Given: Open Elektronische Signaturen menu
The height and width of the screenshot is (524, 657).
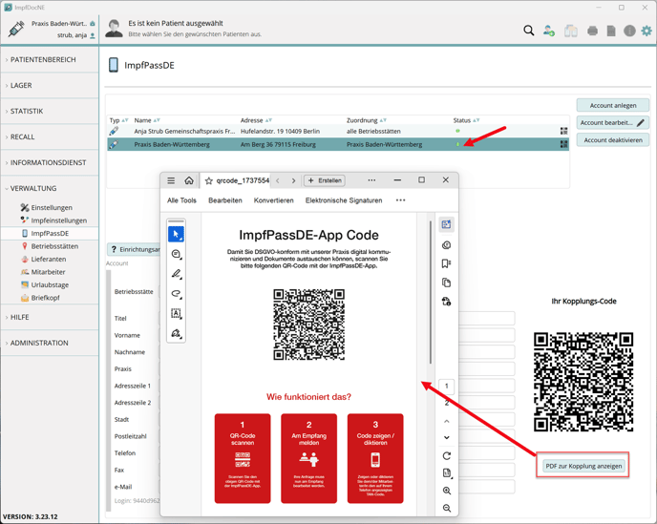Looking at the screenshot, I should pos(344,200).
